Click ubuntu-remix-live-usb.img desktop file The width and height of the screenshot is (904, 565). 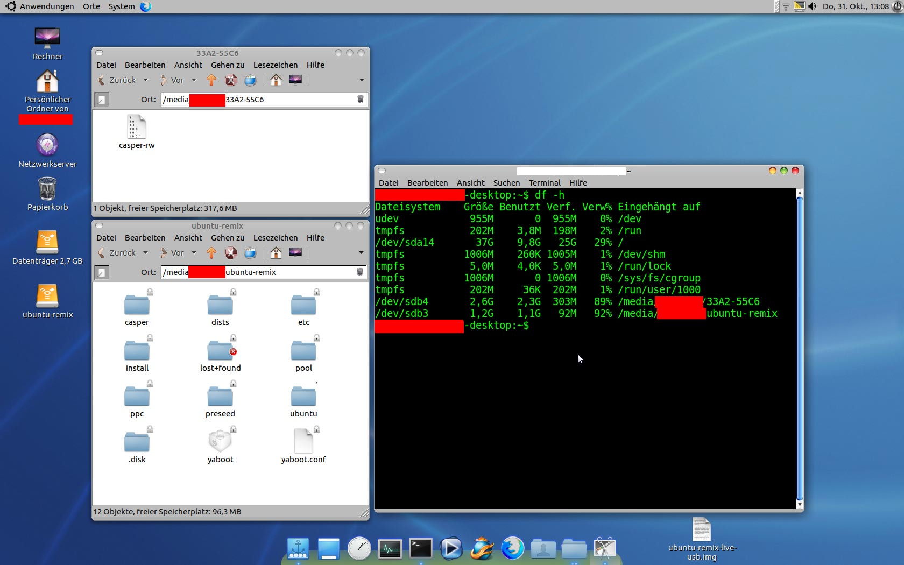[702, 539]
